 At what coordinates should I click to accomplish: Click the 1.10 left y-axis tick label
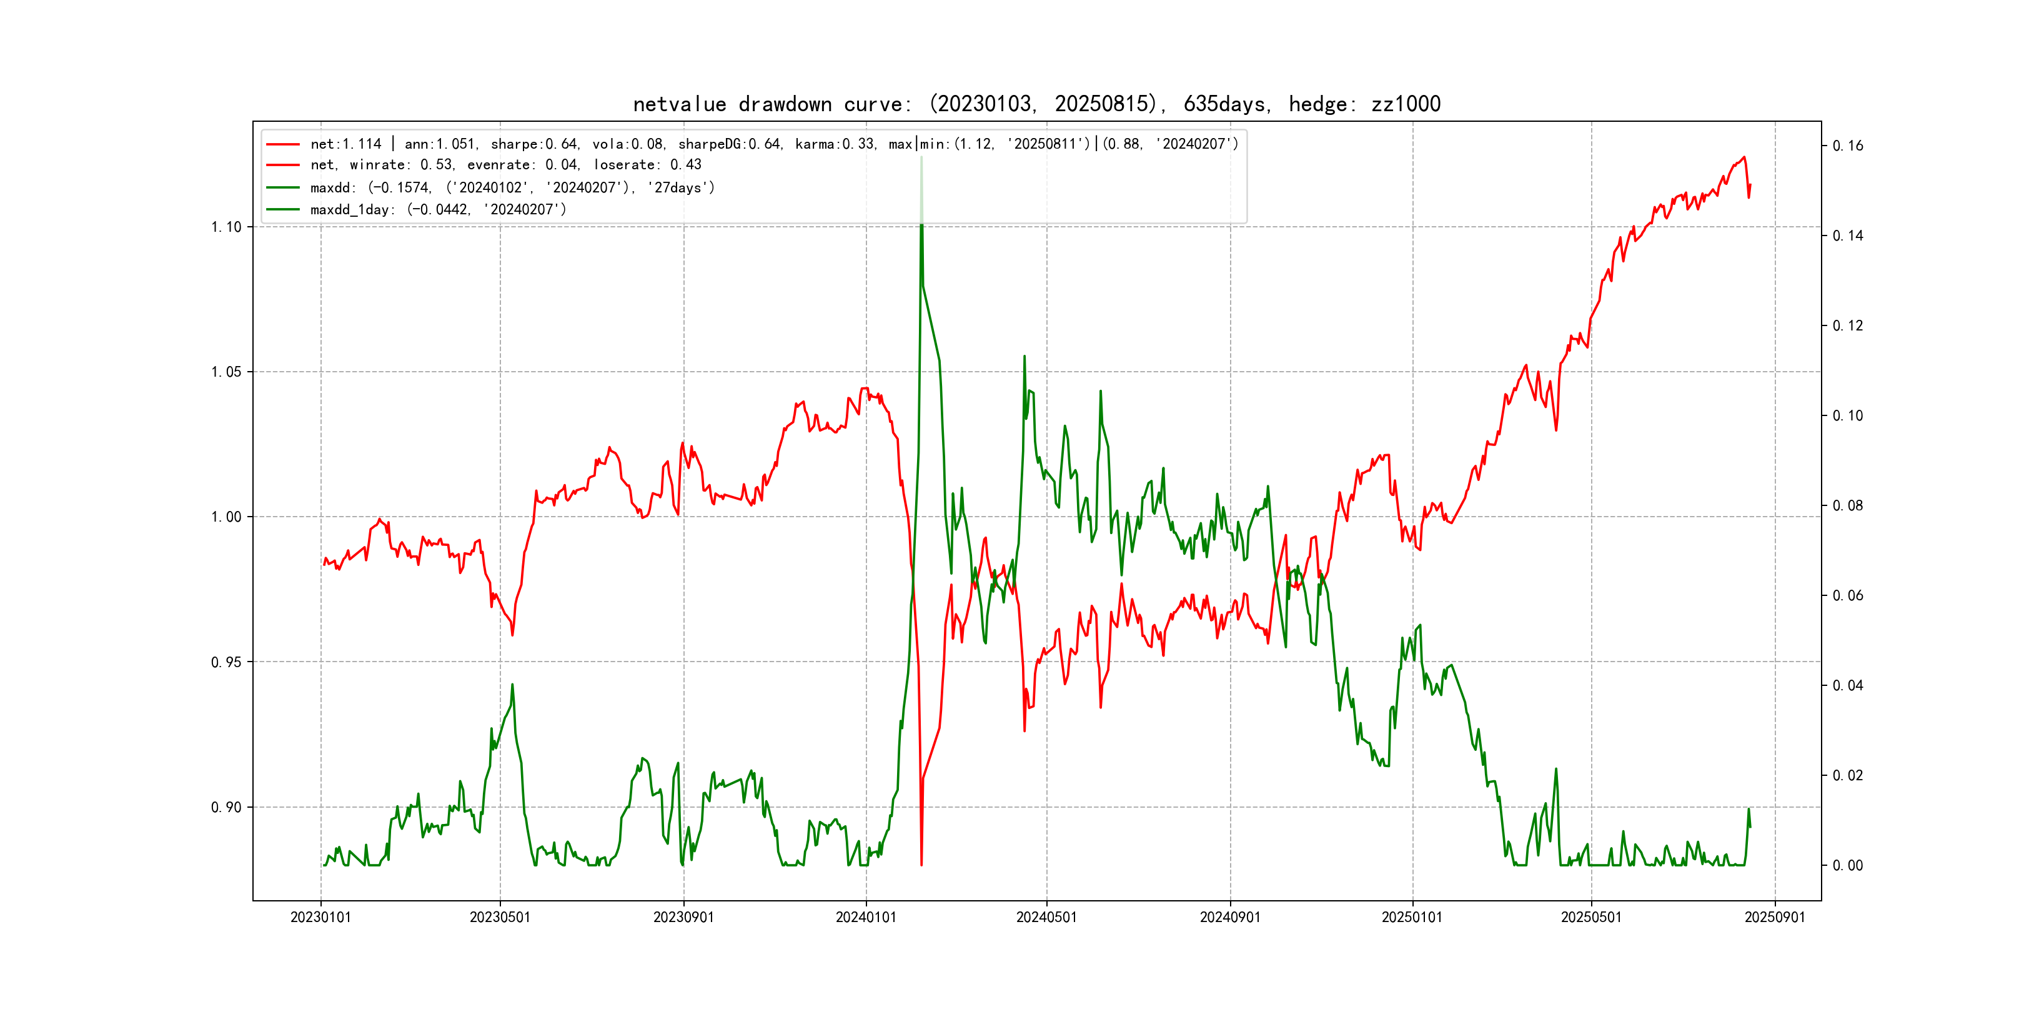click(x=226, y=227)
